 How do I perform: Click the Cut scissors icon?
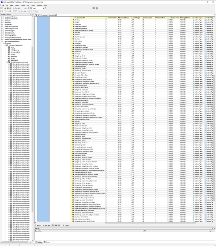14,8
